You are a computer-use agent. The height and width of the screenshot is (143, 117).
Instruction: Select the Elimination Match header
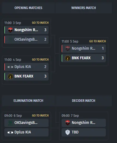click(x=28, y=101)
